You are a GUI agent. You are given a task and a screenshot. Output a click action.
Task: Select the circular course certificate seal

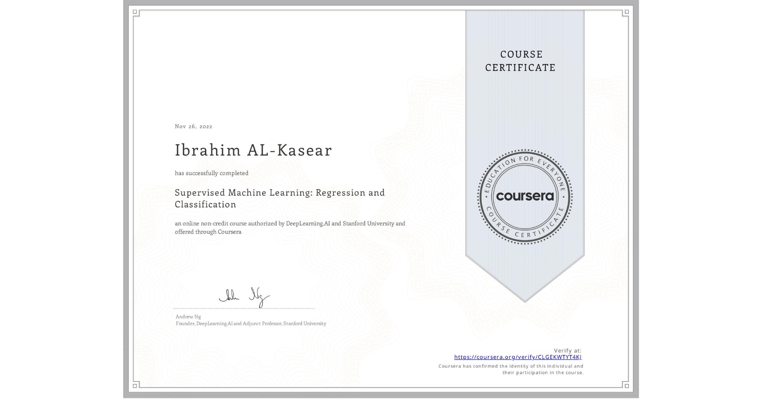(525, 197)
